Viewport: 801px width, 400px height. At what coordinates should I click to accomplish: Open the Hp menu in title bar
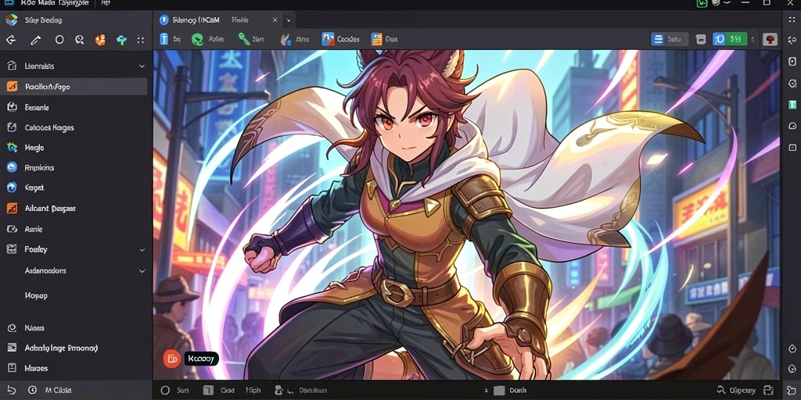pos(106,3)
